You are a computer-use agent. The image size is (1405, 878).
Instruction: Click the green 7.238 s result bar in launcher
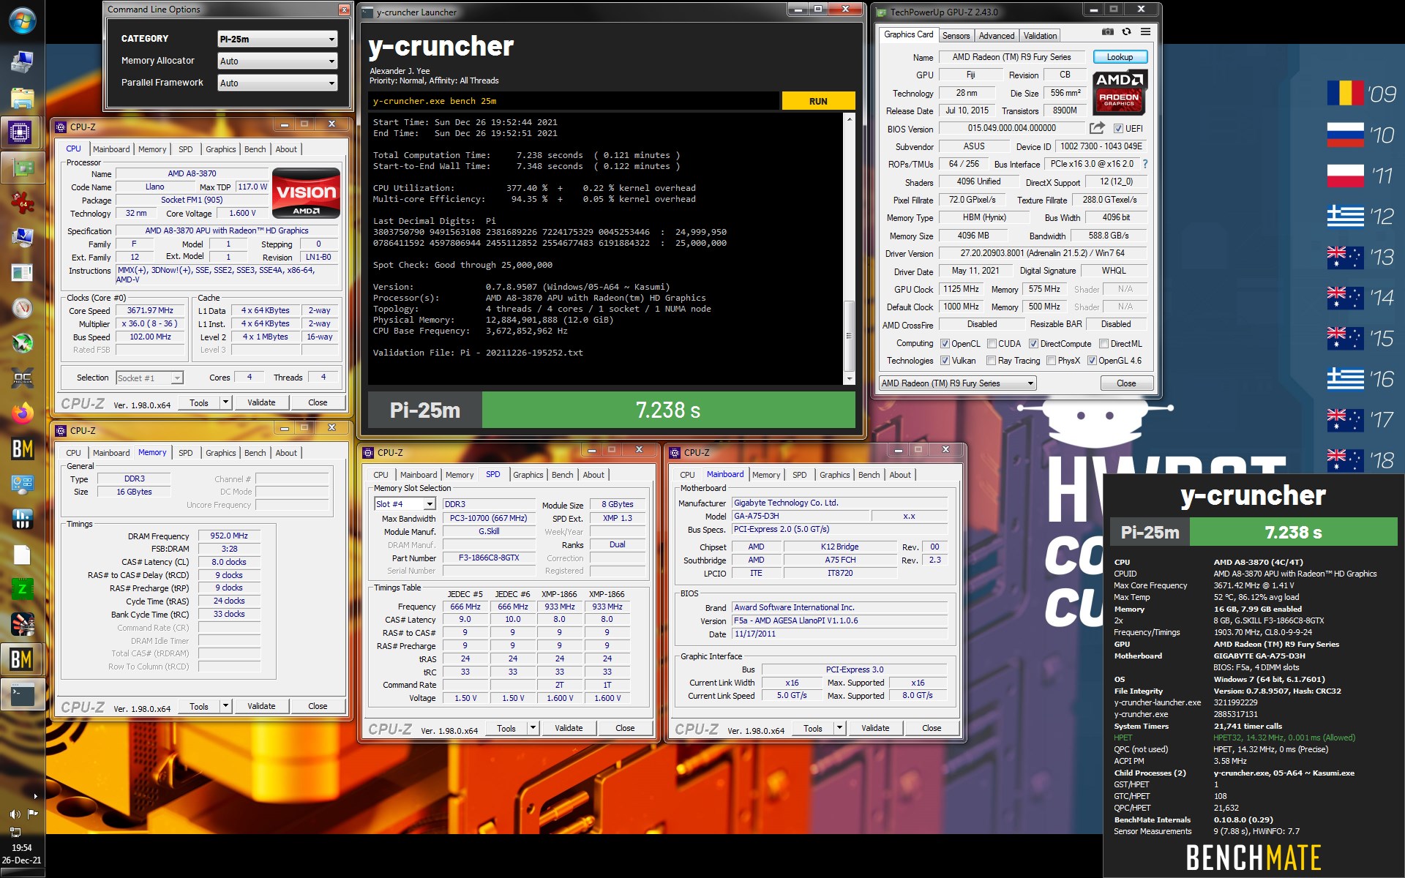(x=668, y=410)
